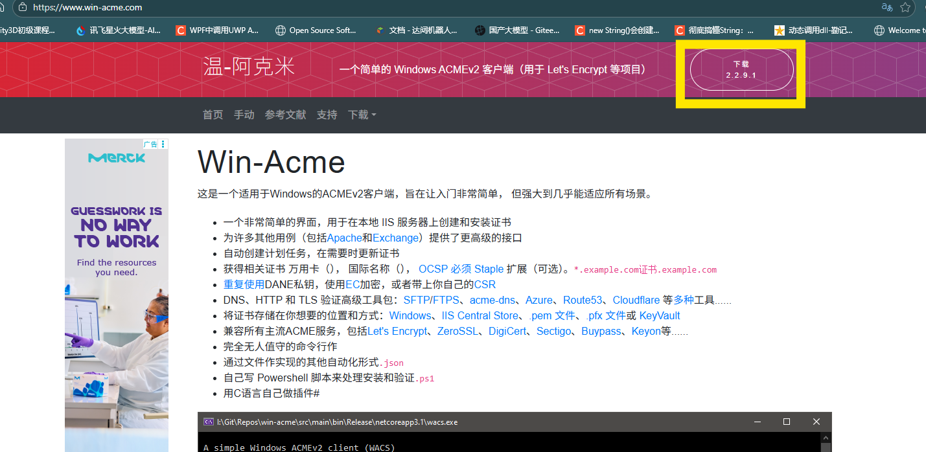Open the Apache link in the feature list

tap(344, 238)
